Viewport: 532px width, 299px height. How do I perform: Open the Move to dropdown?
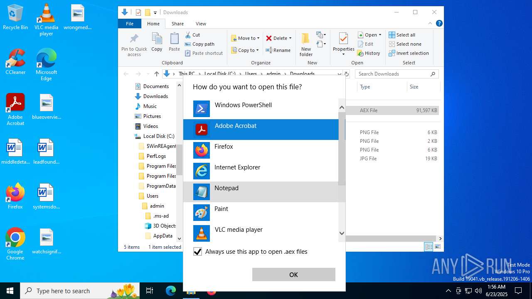point(245,38)
